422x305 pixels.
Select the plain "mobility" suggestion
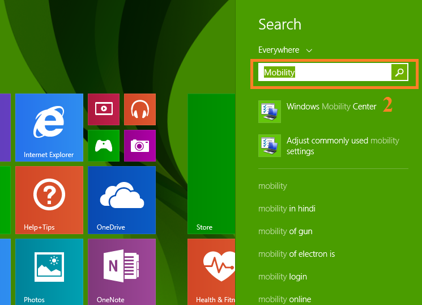click(x=272, y=186)
